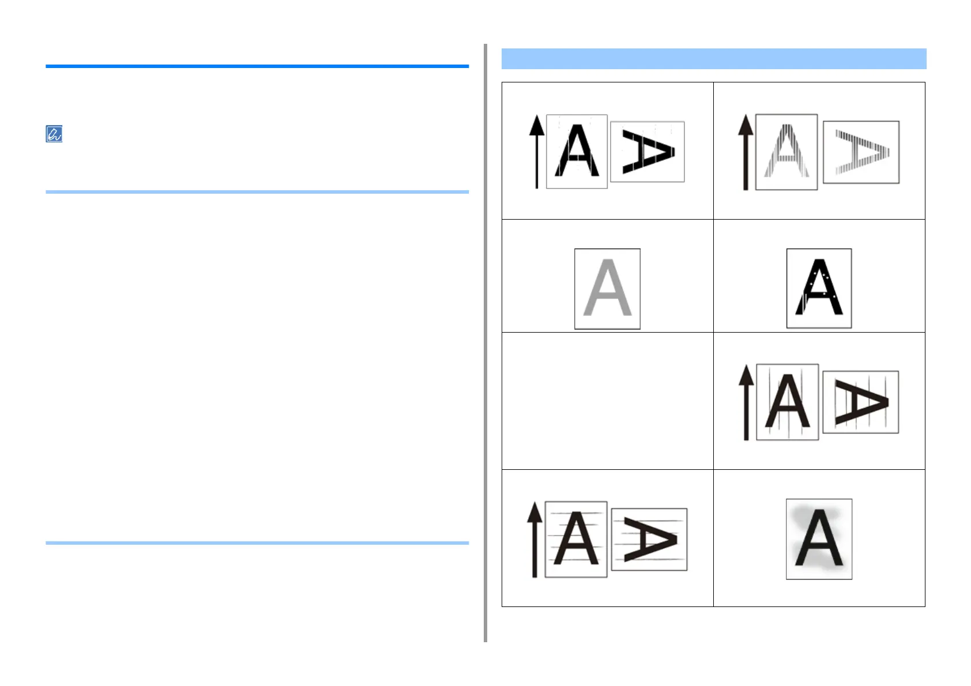
Task: Select the upright A with horizontal lines
Action: click(x=576, y=539)
